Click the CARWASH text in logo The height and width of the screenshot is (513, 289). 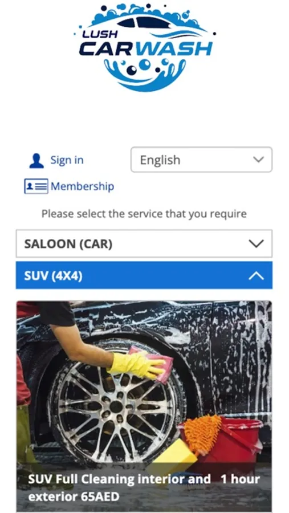(x=146, y=49)
